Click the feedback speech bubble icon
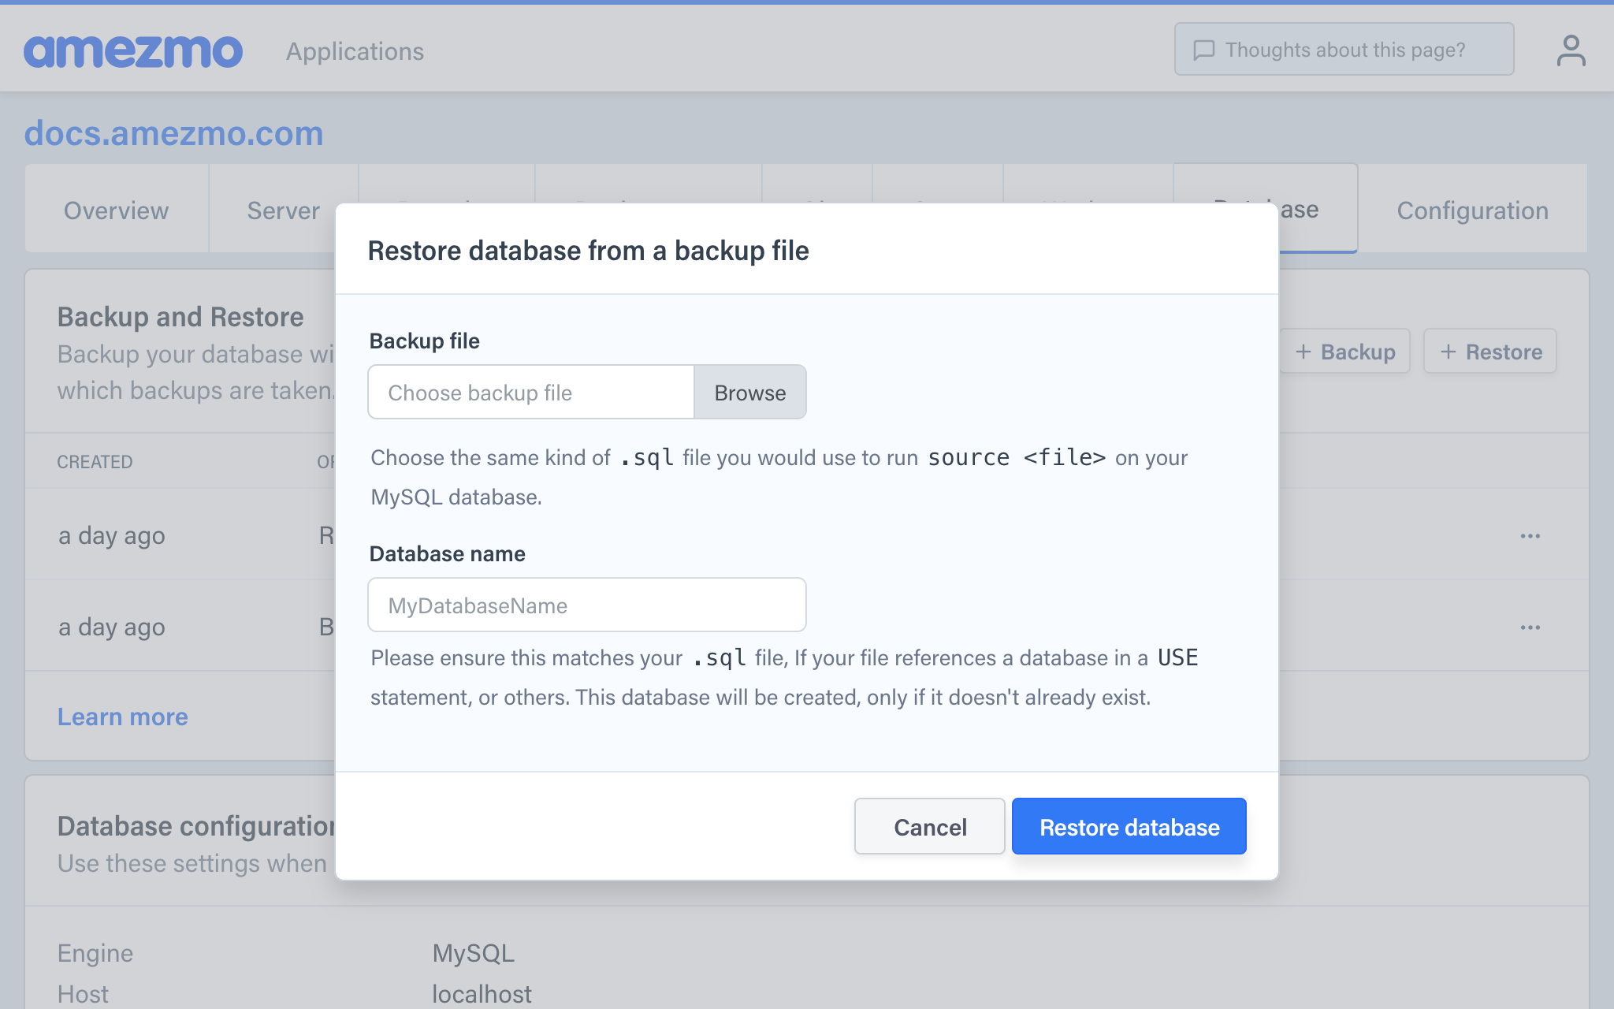This screenshot has height=1009, width=1614. pyautogui.click(x=1203, y=50)
